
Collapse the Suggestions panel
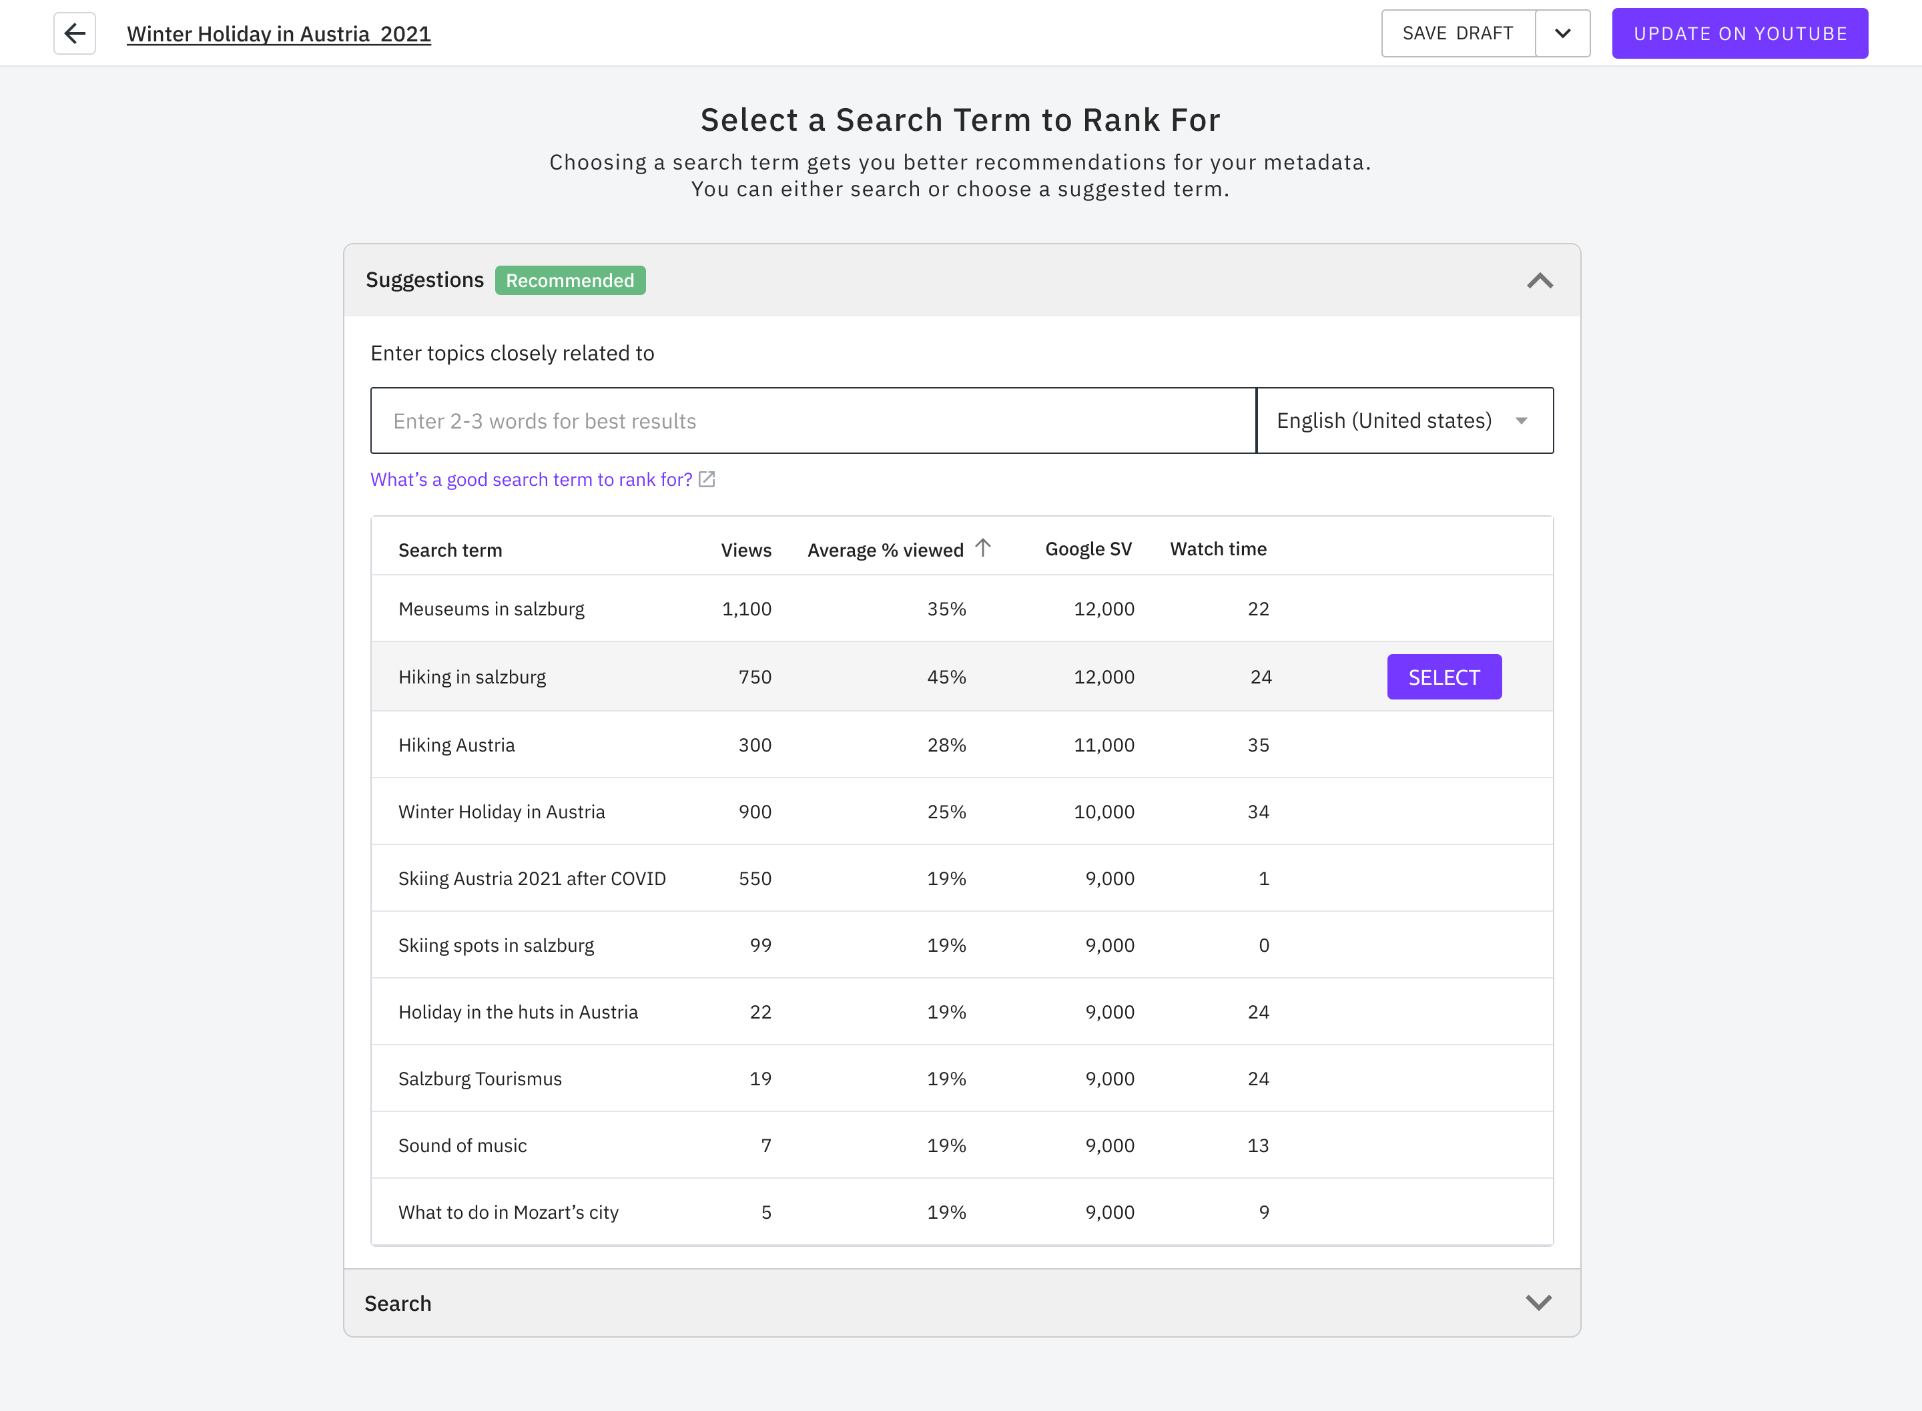click(1539, 281)
